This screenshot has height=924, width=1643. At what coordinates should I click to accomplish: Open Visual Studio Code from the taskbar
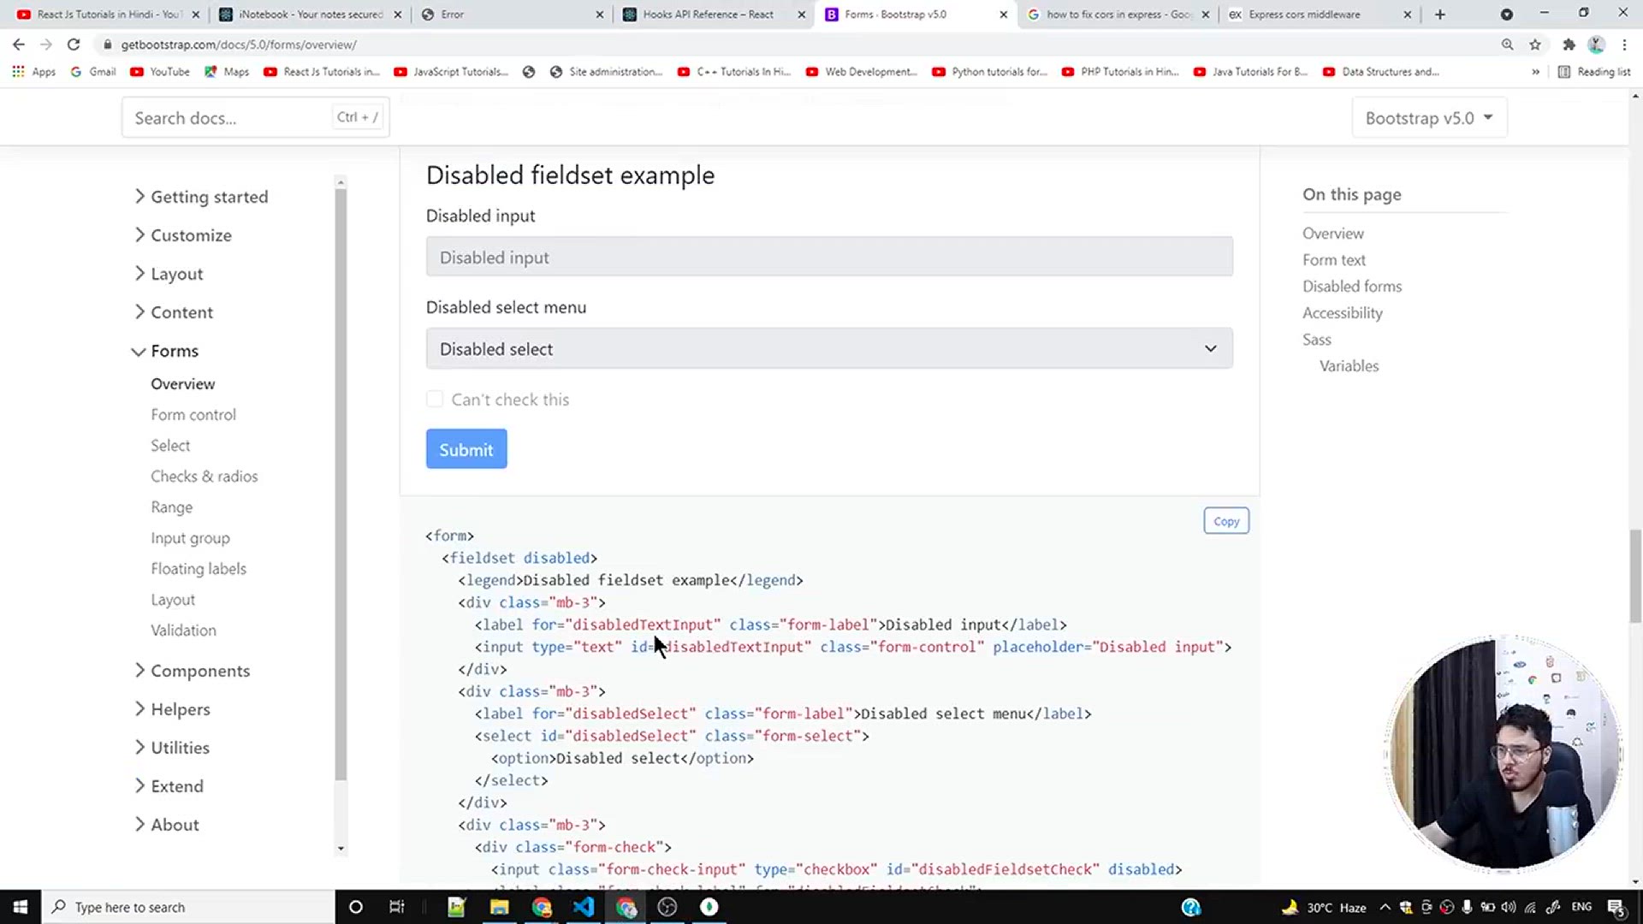[x=584, y=907]
